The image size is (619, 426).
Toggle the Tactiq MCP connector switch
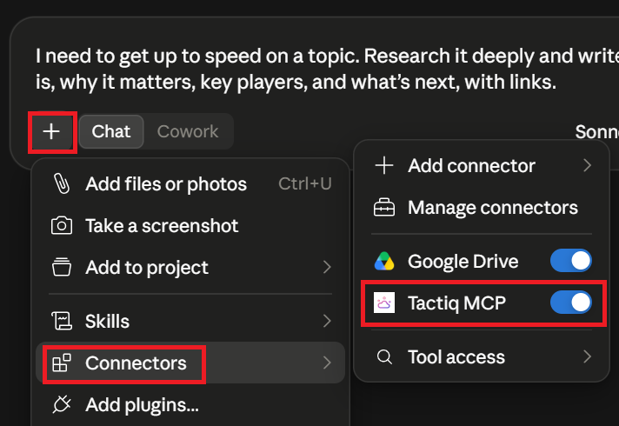(571, 303)
